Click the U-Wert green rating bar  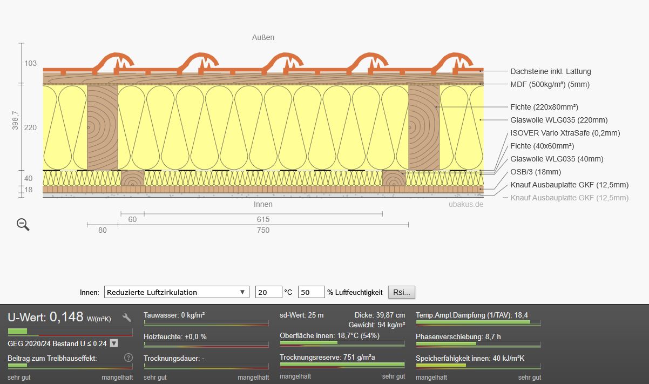[70, 331]
